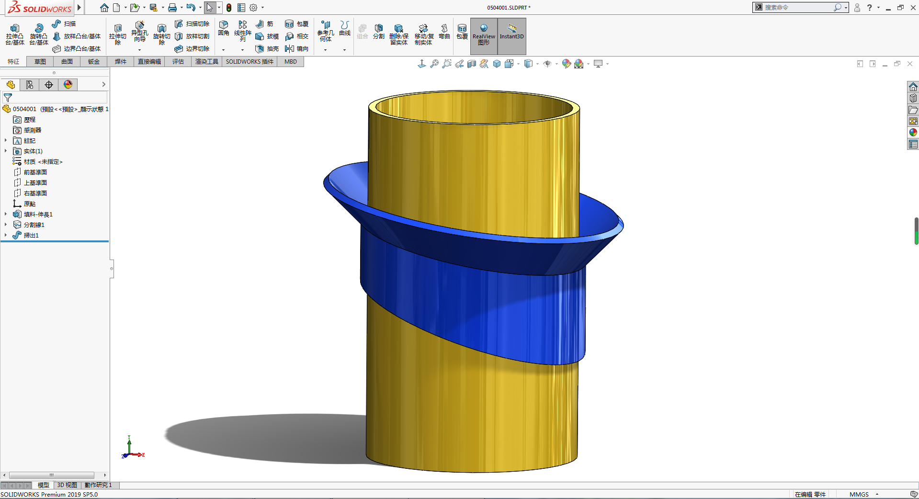This screenshot has height=499, width=919.
Task: Click the Split (分割) tool
Action: [x=379, y=31]
